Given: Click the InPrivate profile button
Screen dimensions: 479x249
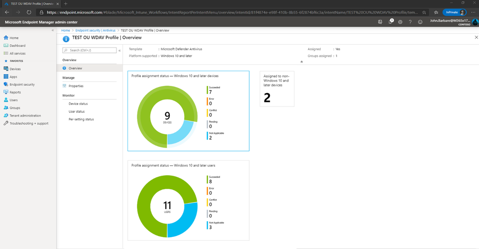Looking at the screenshot, I should [x=455, y=12].
